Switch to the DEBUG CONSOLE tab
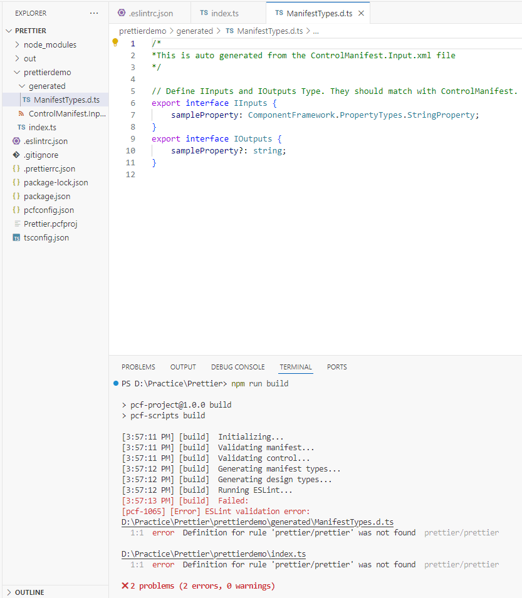This screenshot has height=598, width=522. click(238, 367)
